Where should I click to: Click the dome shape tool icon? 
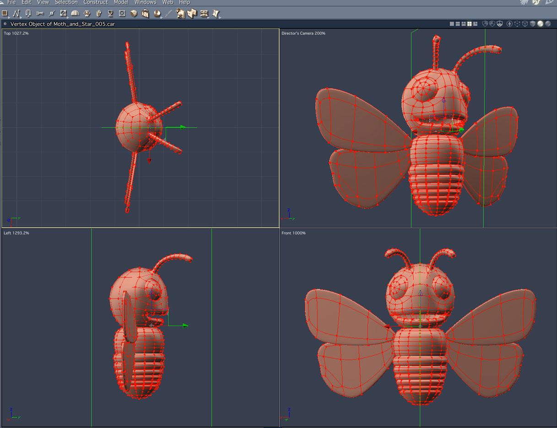point(75,13)
